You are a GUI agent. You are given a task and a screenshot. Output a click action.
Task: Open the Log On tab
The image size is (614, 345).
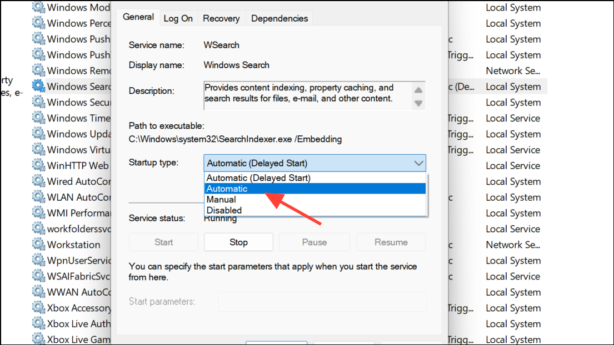(x=178, y=18)
